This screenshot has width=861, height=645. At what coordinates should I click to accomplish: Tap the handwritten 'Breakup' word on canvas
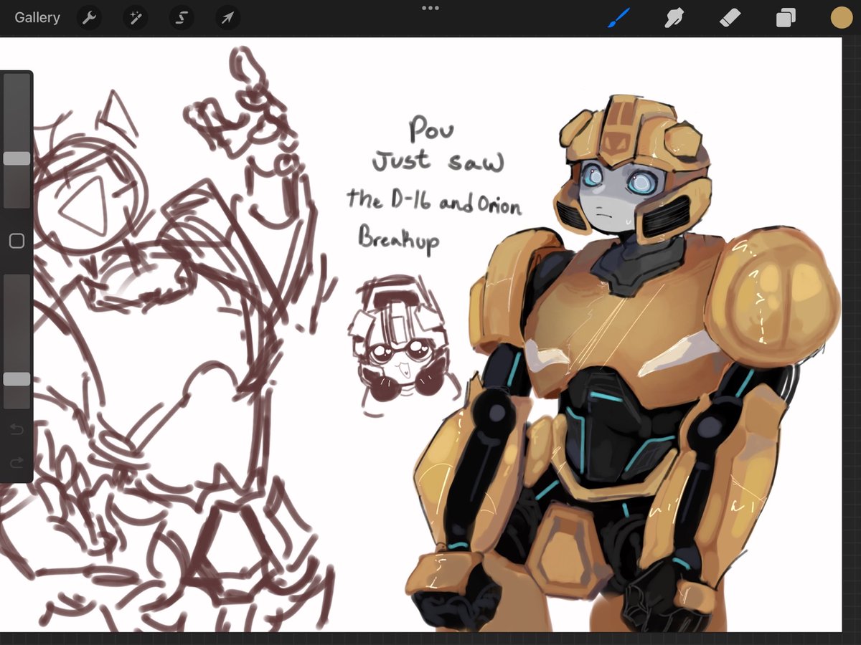(x=398, y=240)
